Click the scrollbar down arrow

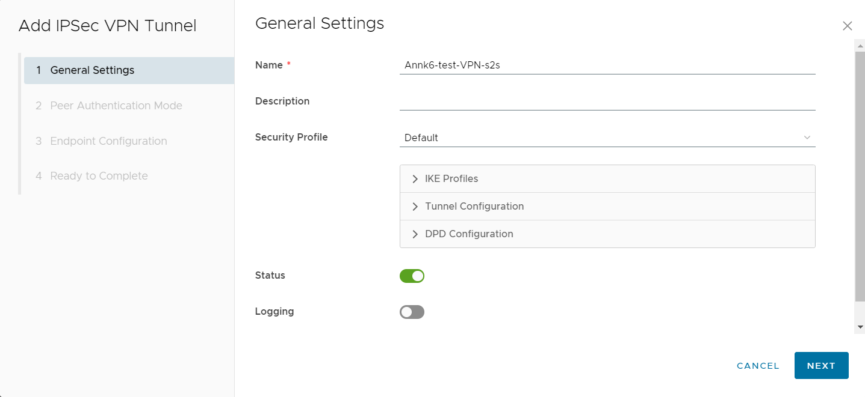point(860,327)
